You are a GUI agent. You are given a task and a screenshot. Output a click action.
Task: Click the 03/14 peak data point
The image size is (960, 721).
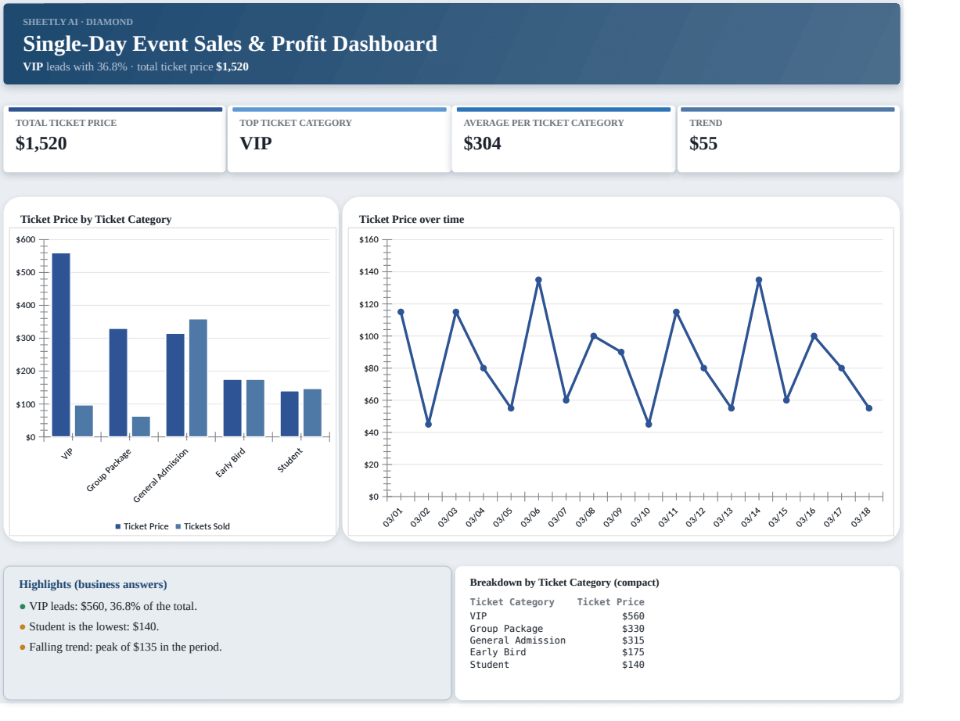click(x=759, y=280)
